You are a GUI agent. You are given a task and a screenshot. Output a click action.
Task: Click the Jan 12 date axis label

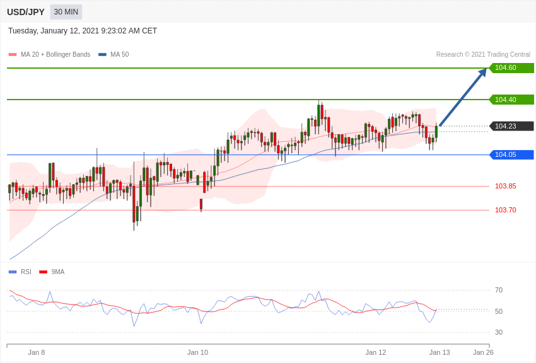376,352
